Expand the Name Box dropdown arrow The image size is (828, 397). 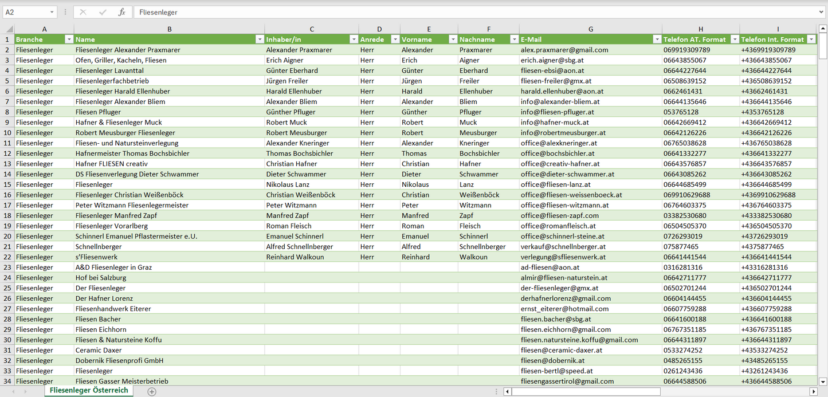coord(52,12)
